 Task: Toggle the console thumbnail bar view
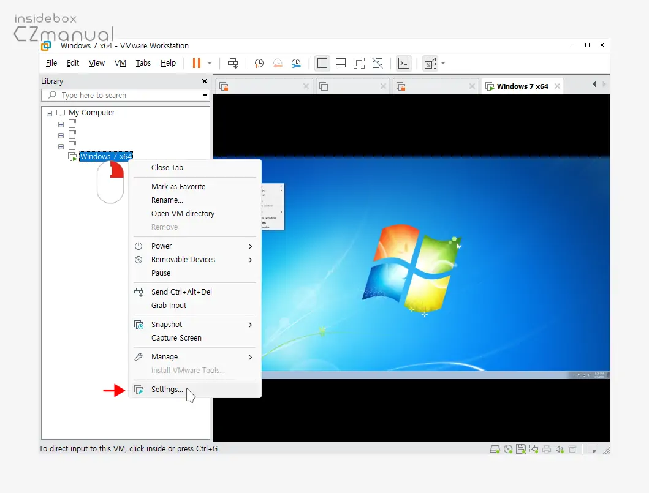[341, 63]
